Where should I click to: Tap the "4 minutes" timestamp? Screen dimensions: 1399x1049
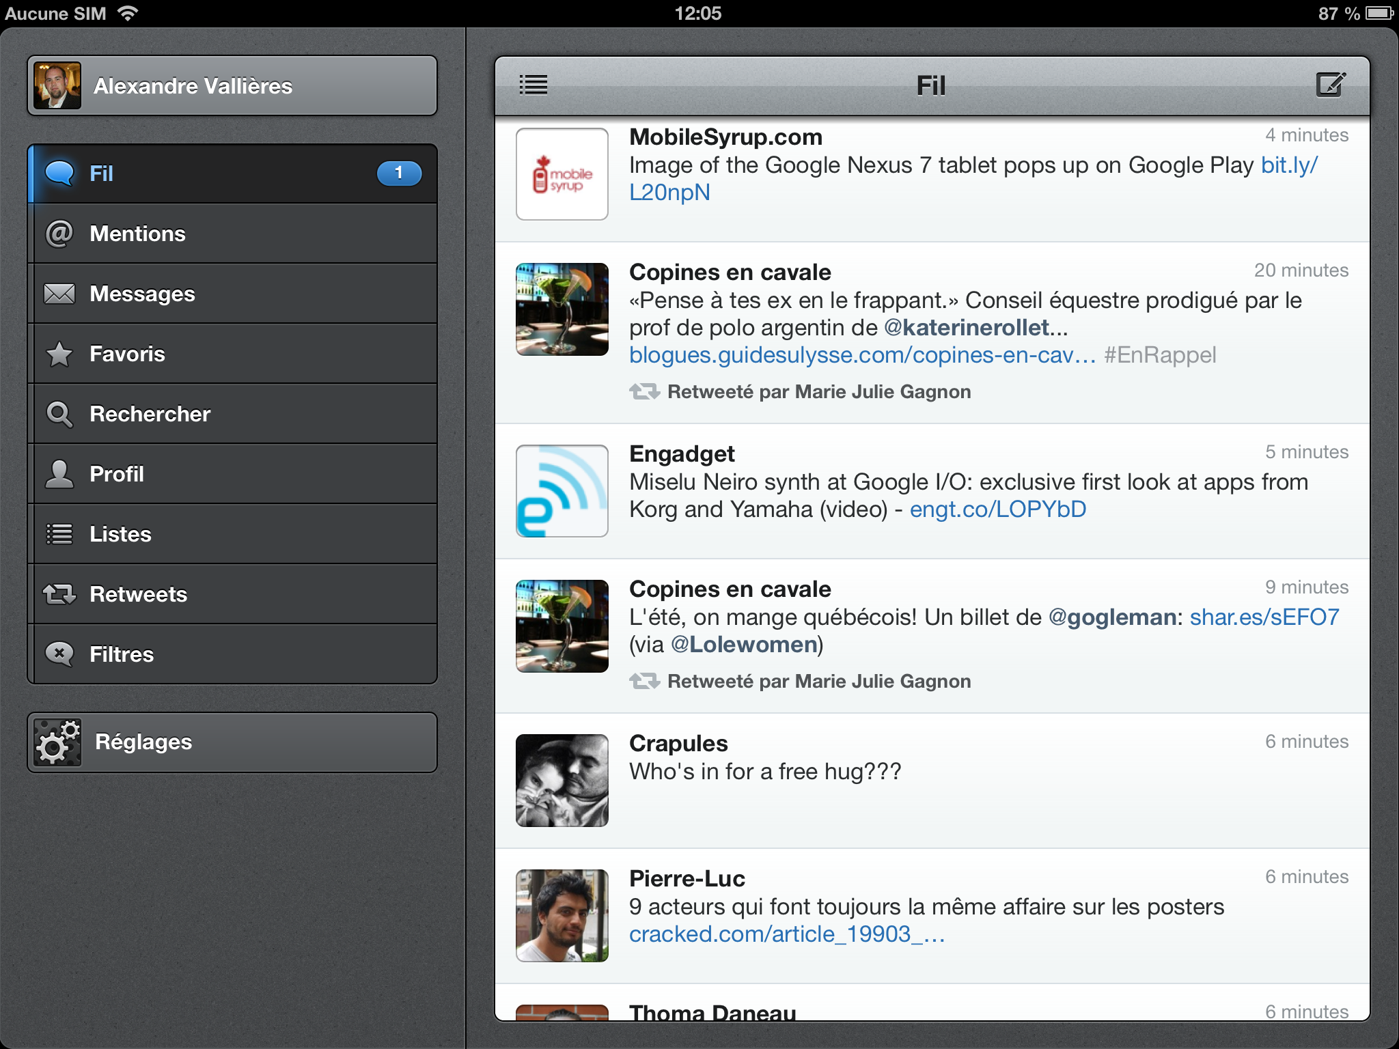click(1307, 135)
